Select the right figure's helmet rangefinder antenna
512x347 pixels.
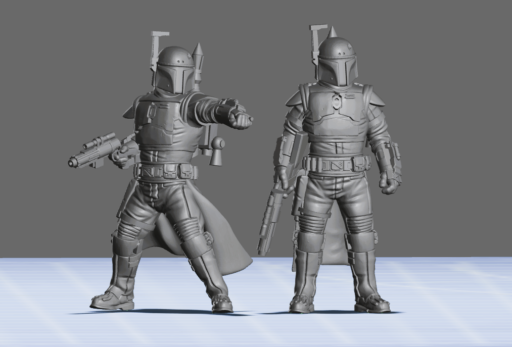316,42
